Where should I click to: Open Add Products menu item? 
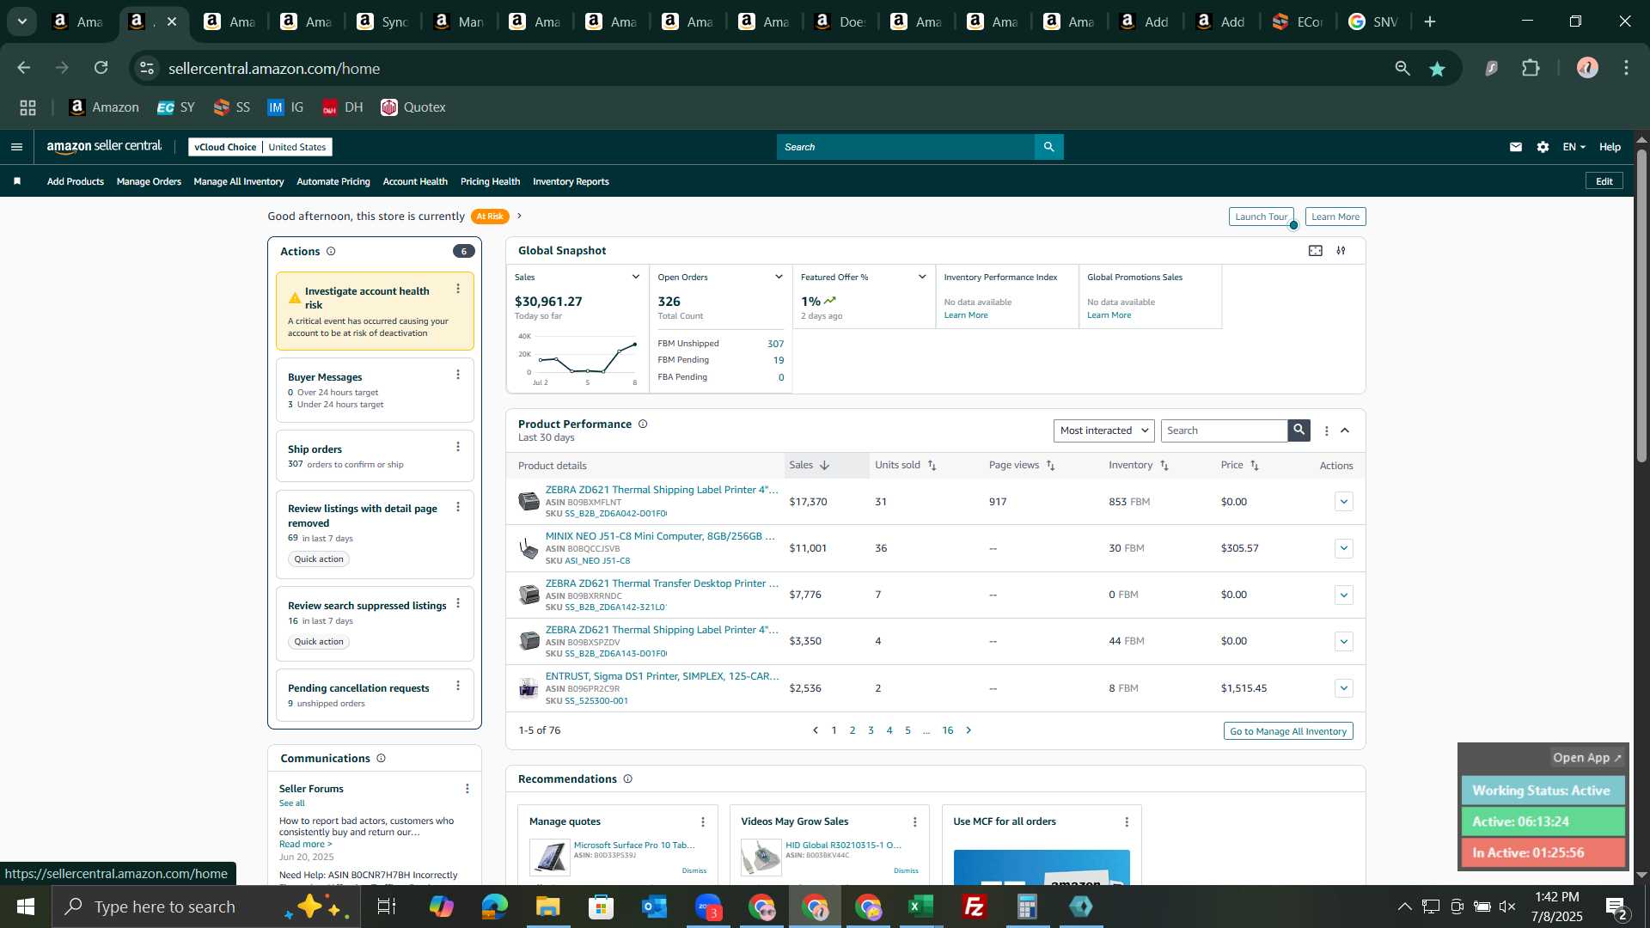click(x=76, y=181)
